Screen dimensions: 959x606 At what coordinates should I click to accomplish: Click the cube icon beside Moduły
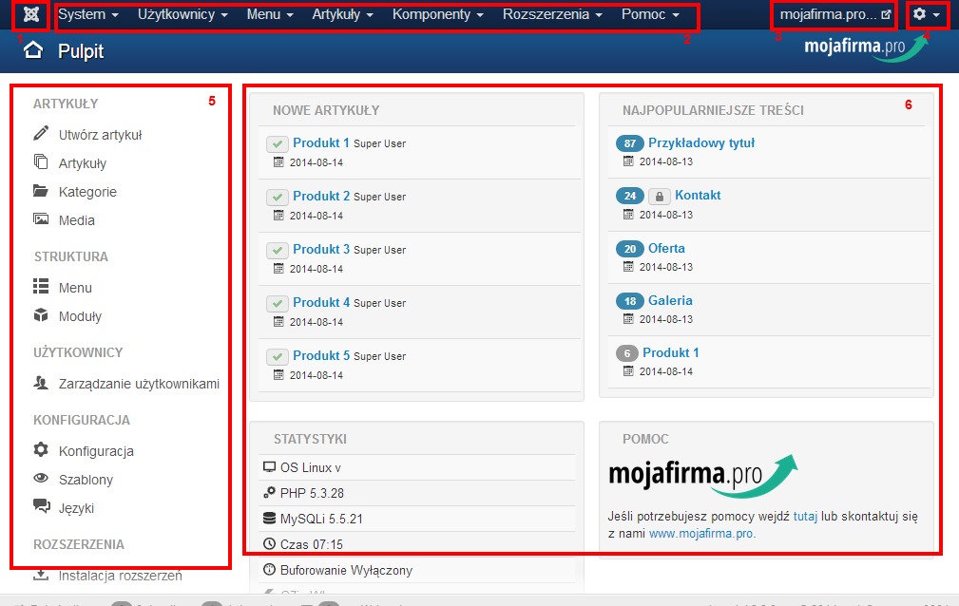[41, 315]
